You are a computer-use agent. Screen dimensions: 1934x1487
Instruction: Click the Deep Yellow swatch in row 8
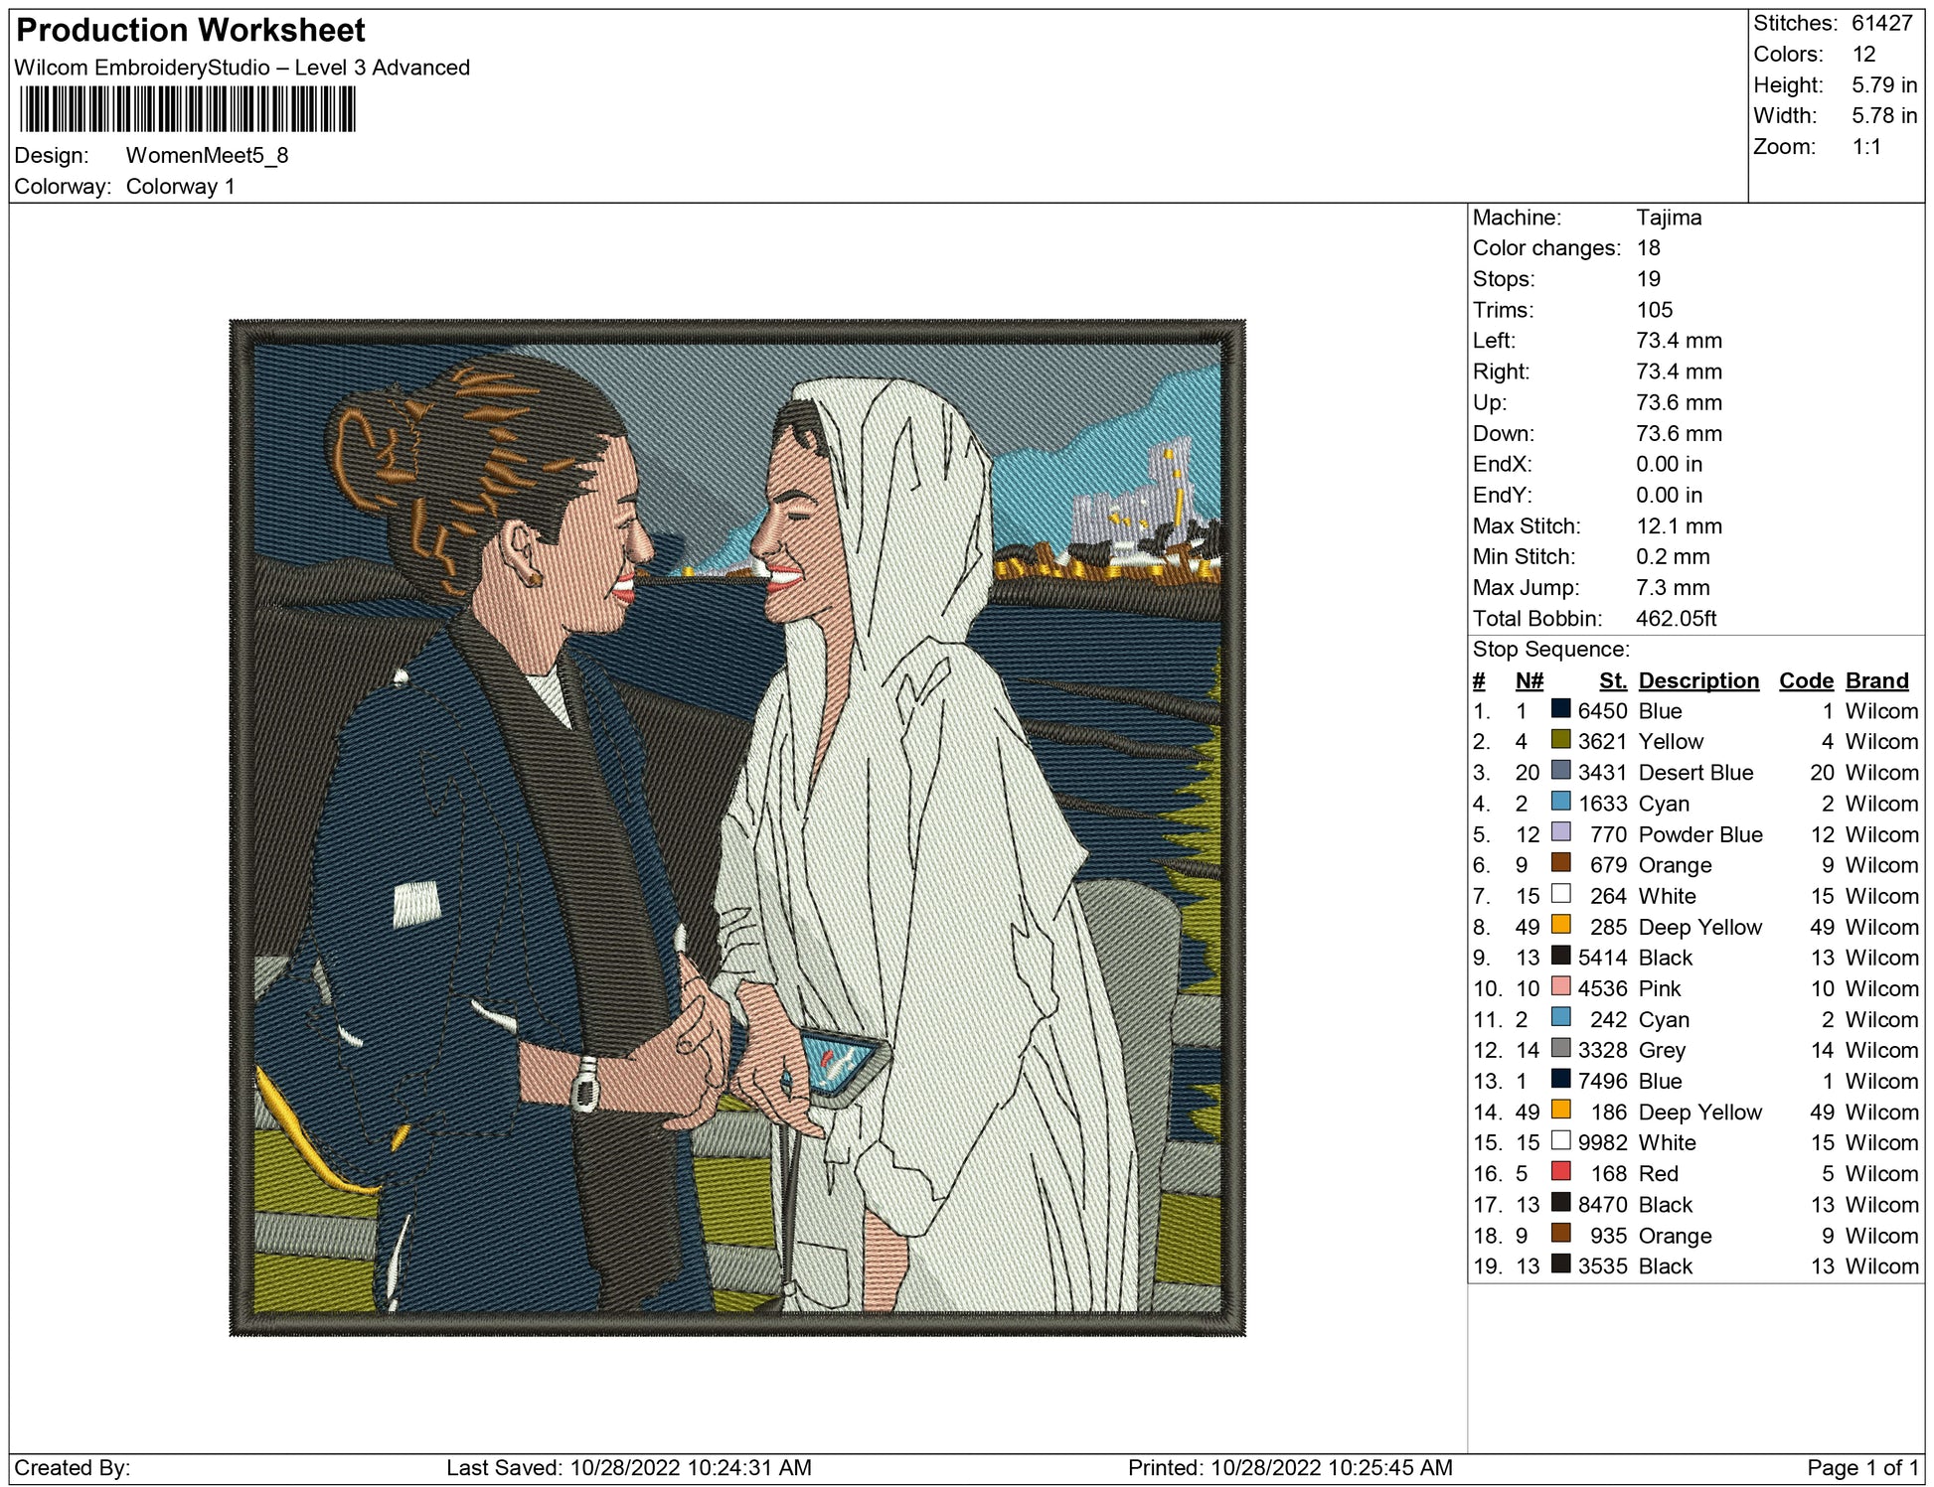pos(1560,925)
